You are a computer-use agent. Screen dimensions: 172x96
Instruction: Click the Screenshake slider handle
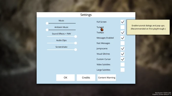(76, 50)
